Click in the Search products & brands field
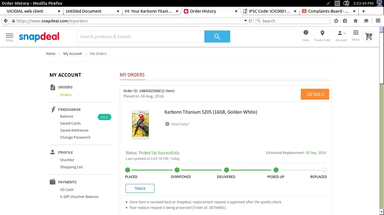384x215 pixels. pos(140,37)
